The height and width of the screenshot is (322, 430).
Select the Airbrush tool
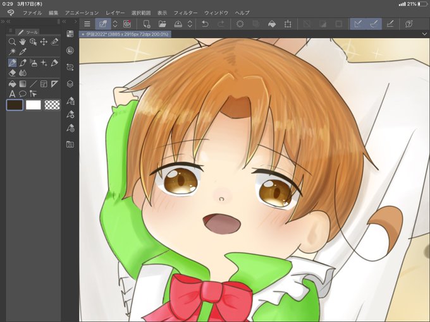click(x=33, y=63)
